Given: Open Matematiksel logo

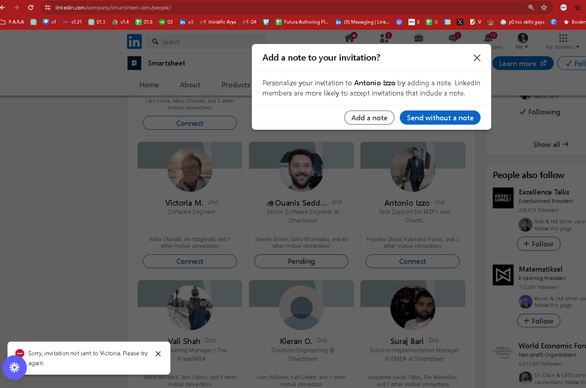Looking at the screenshot, I should pyautogui.click(x=503, y=275).
